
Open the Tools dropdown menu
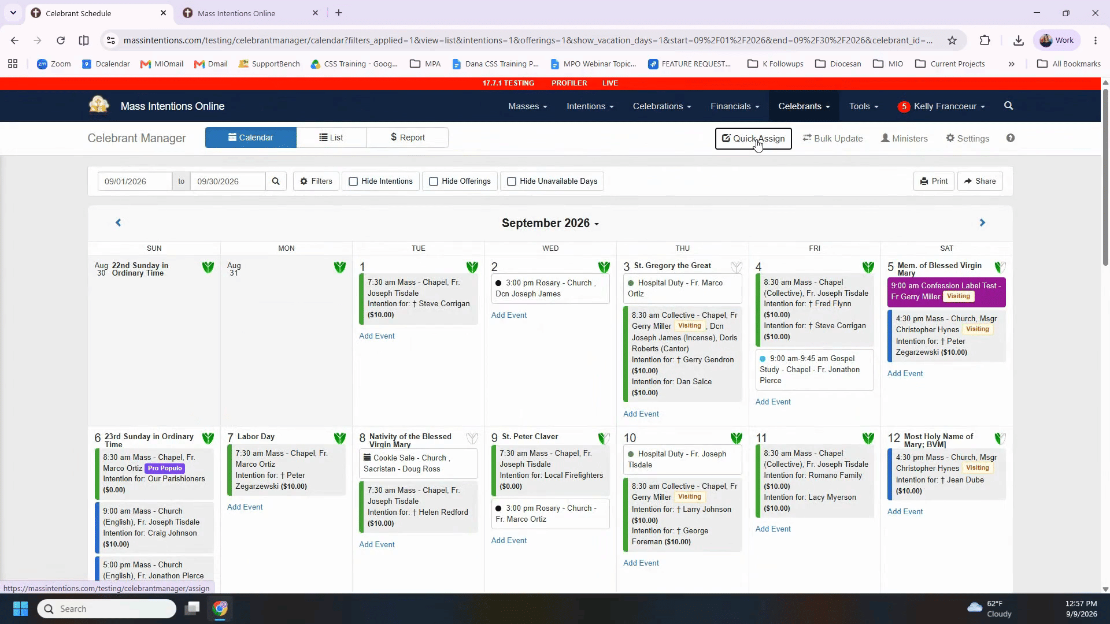[863, 106]
